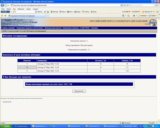Click the Live Search input field

tap(142, 5)
